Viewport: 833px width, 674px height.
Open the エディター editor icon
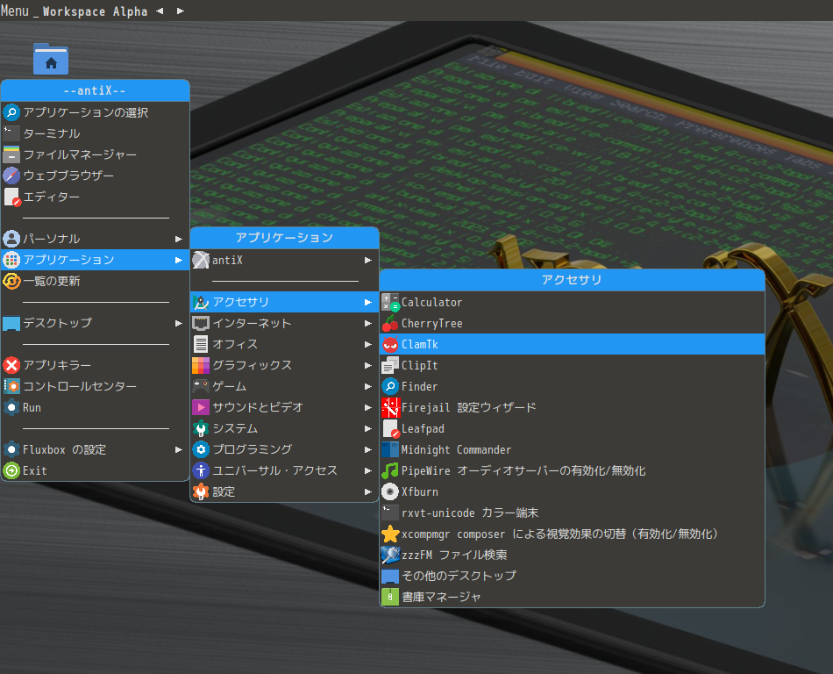pyautogui.click(x=11, y=197)
